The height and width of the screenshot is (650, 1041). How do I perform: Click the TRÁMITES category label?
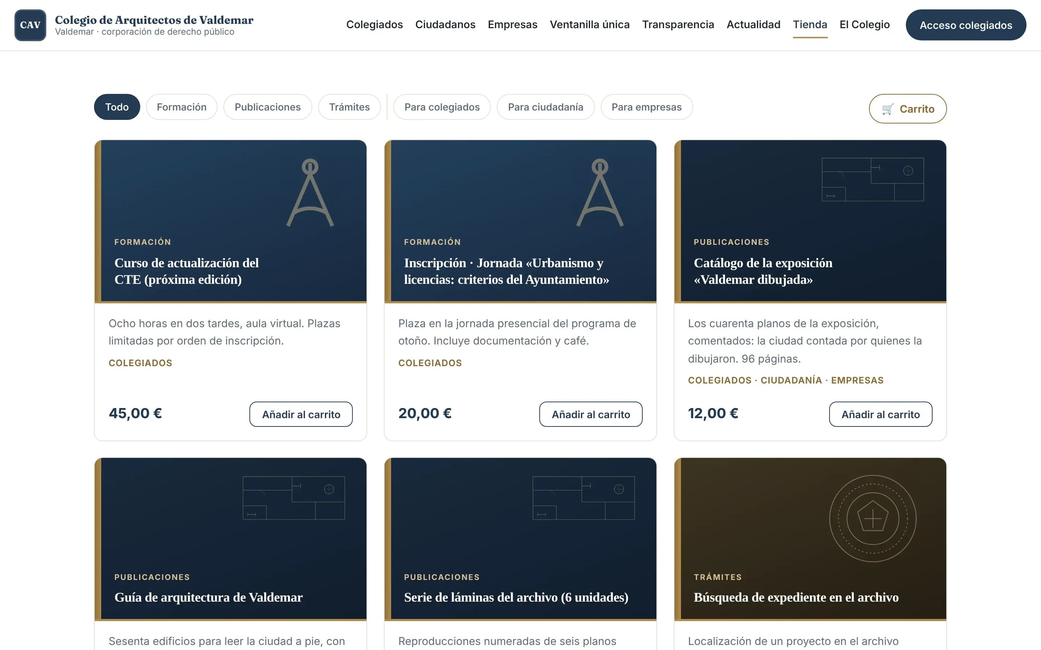click(717, 577)
